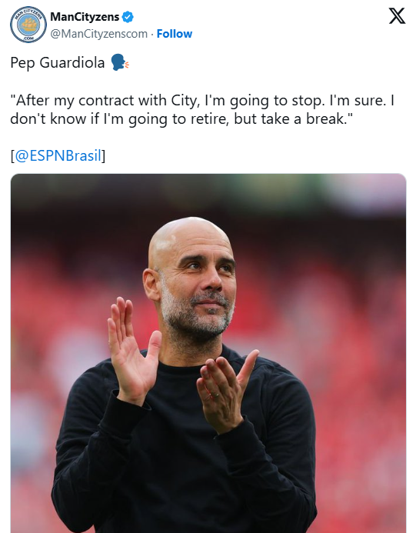Click the wedding ring on Guardiola's hand
This screenshot has width=416, height=533.
point(215,395)
